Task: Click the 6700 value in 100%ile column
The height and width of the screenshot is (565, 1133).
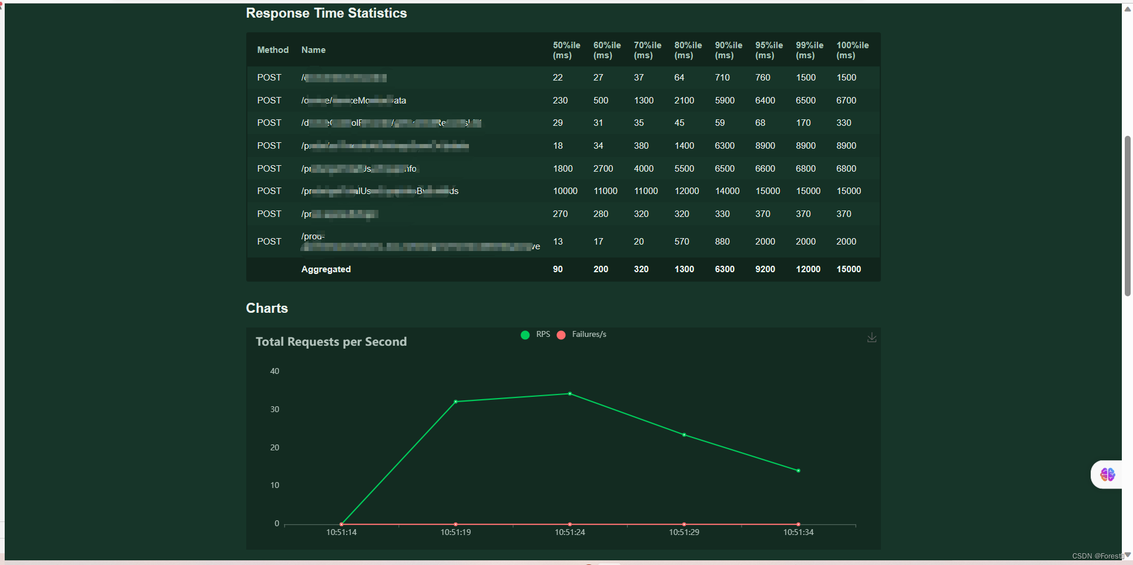Action: 846,101
